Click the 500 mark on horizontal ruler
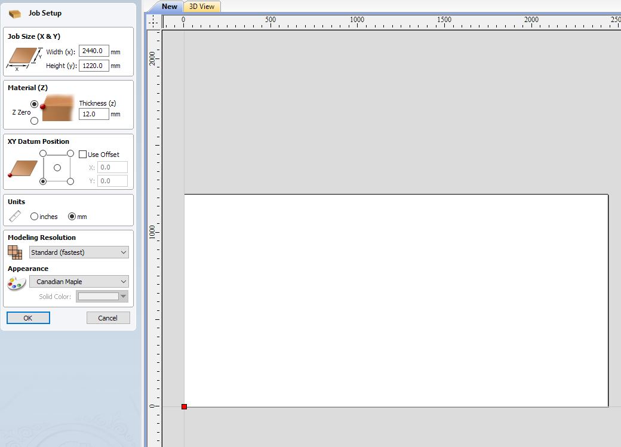The image size is (621, 447). click(270, 20)
